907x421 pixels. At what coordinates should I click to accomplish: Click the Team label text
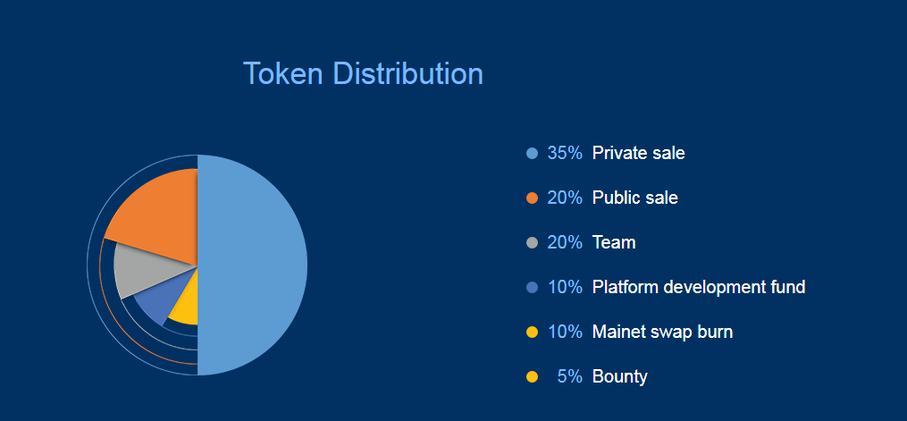click(x=614, y=242)
